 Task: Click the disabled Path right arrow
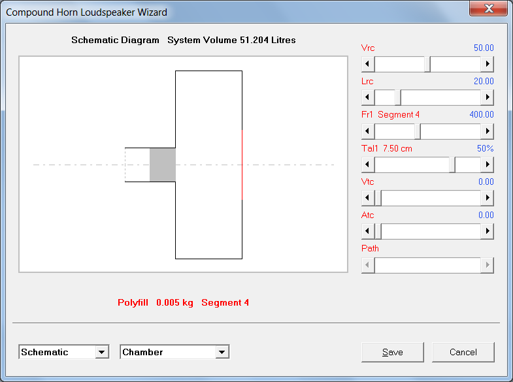(x=487, y=265)
